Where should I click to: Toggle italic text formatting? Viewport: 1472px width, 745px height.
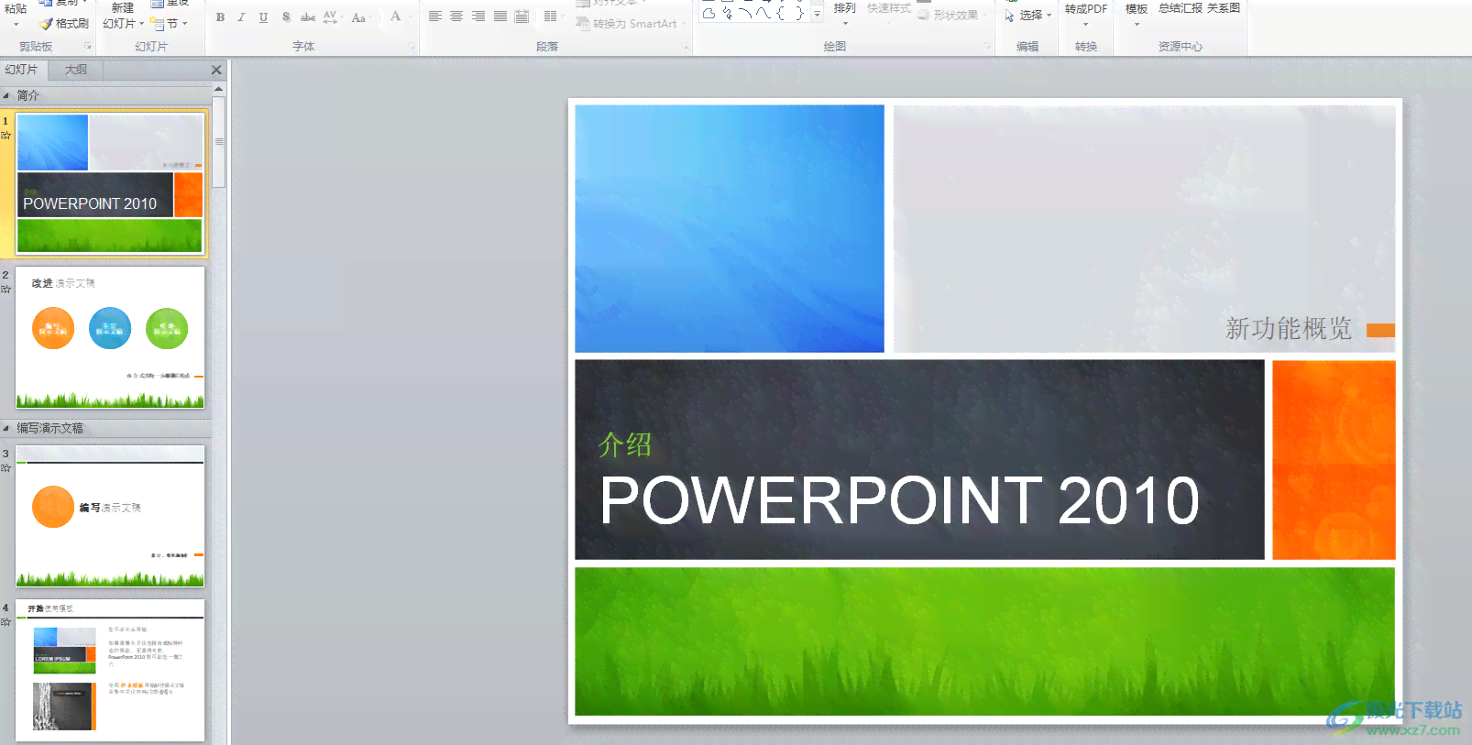(241, 17)
